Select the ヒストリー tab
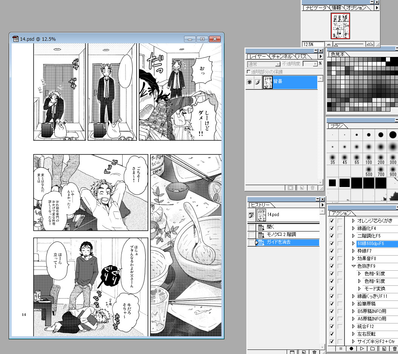This screenshot has width=398, height=354. coord(260,205)
